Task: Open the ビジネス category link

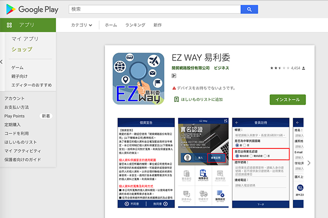Action: click(221, 68)
